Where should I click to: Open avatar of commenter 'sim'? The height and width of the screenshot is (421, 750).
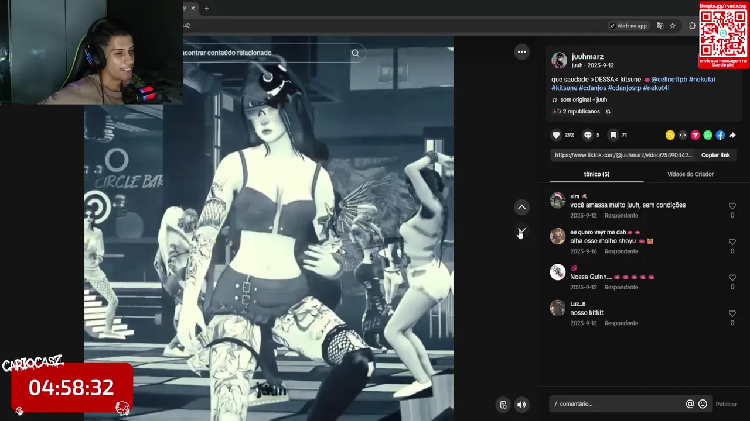[558, 201]
